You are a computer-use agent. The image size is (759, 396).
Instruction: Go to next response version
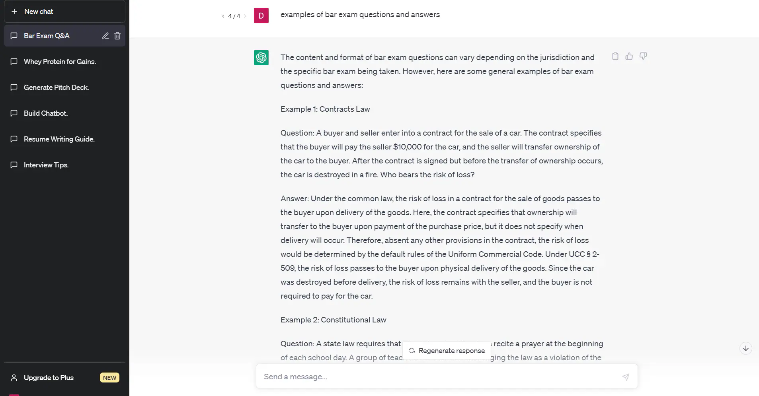[x=245, y=16]
